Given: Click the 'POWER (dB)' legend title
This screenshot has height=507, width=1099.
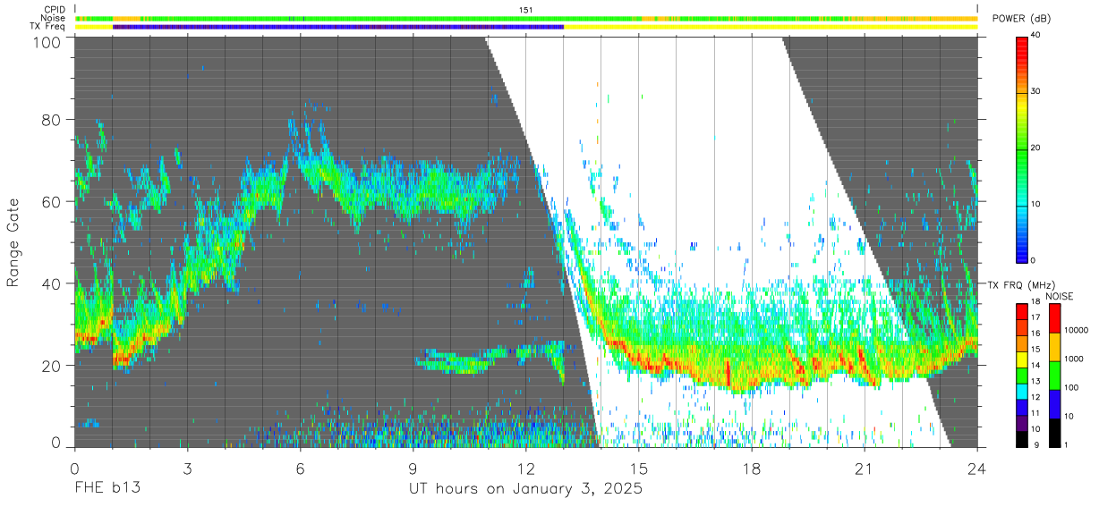Looking at the screenshot, I should tap(1021, 19).
